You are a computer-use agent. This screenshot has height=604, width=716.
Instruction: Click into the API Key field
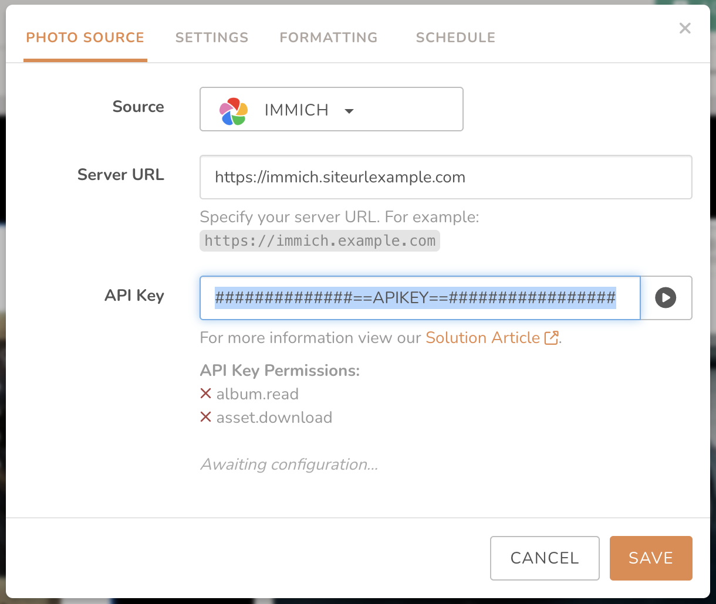click(420, 298)
